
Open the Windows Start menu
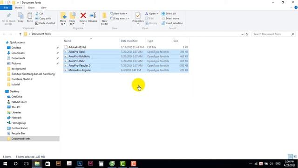pyautogui.click(x=5, y=164)
